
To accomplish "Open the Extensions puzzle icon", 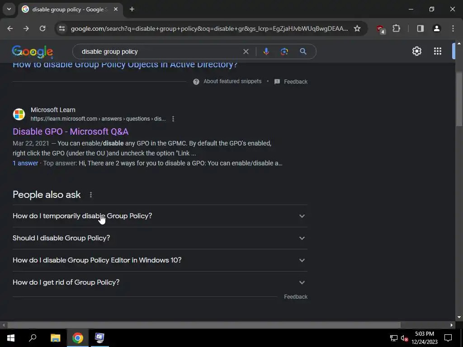I will (396, 28).
